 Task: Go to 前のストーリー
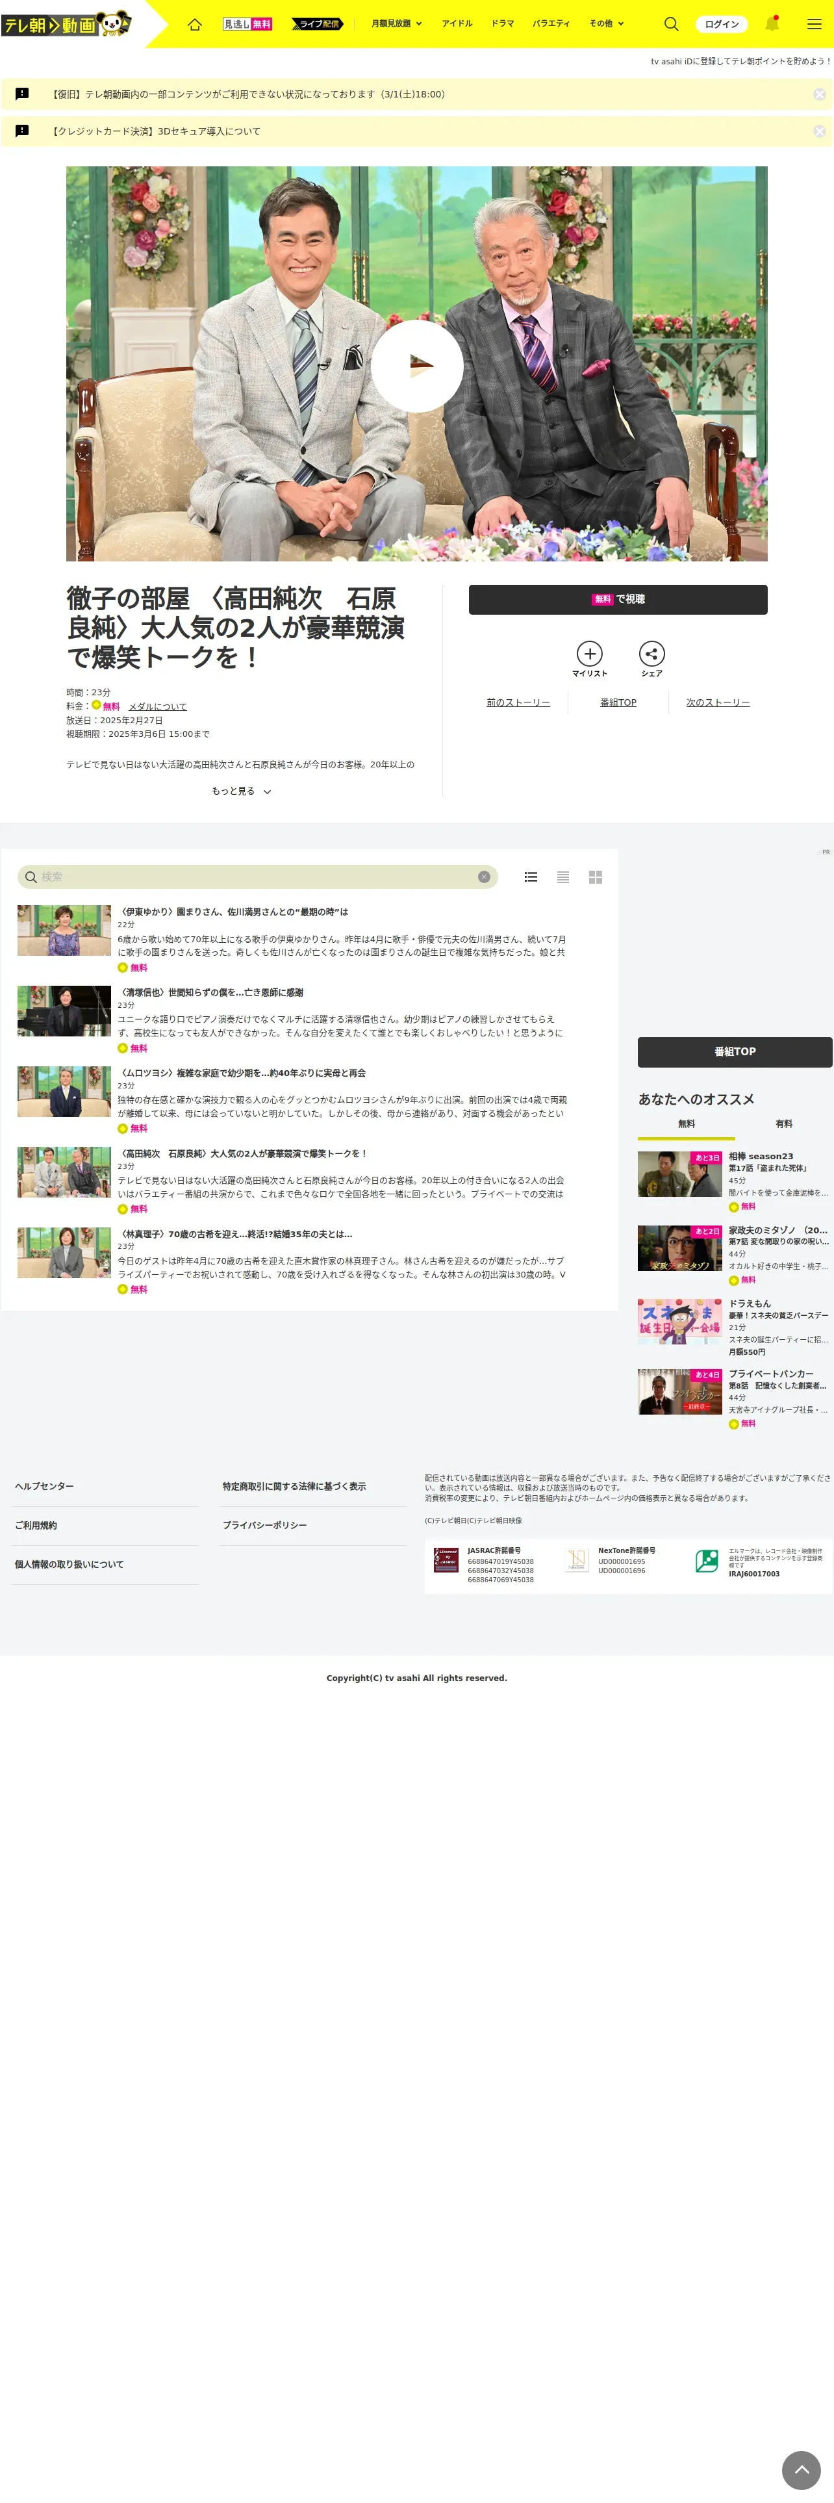[518, 702]
